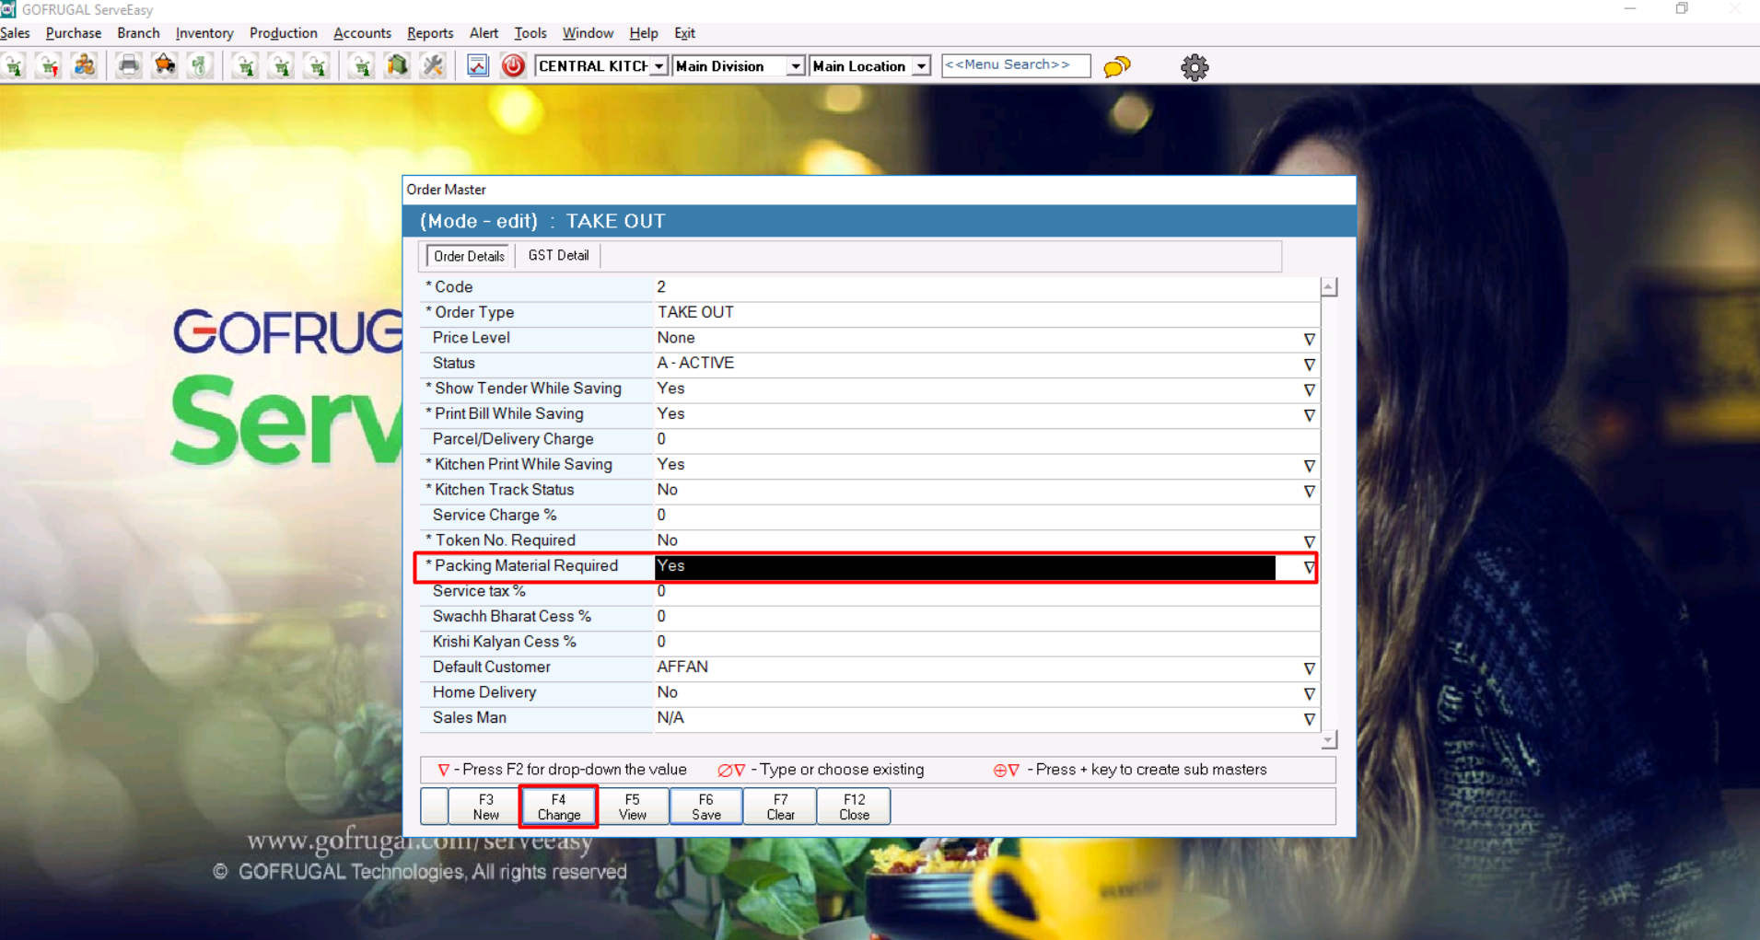Select the Parcel/Delivery Charge value field
Screen dimensions: 1760x940
tap(985, 439)
